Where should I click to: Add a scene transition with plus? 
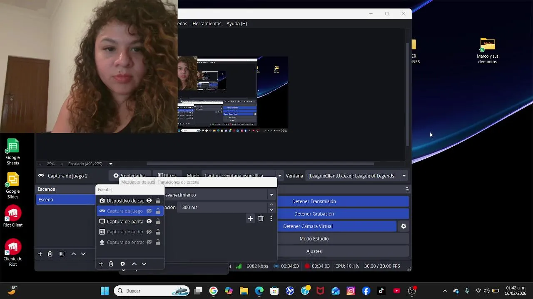[x=250, y=218]
